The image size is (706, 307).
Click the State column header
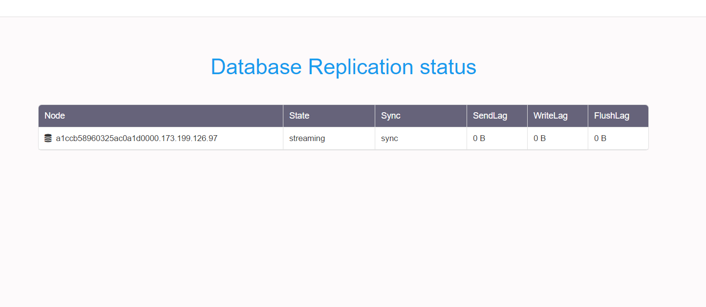coord(329,116)
